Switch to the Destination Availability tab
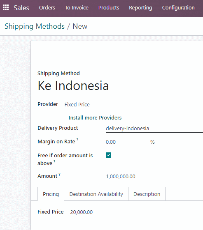203x230 pixels. [96, 194]
